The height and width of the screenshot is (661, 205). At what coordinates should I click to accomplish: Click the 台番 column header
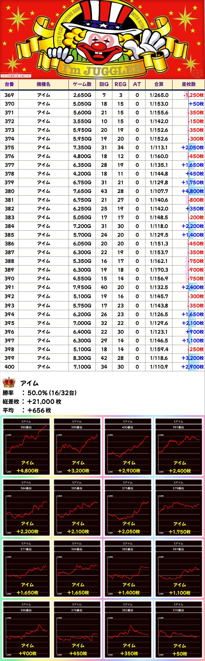pyautogui.click(x=9, y=84)
